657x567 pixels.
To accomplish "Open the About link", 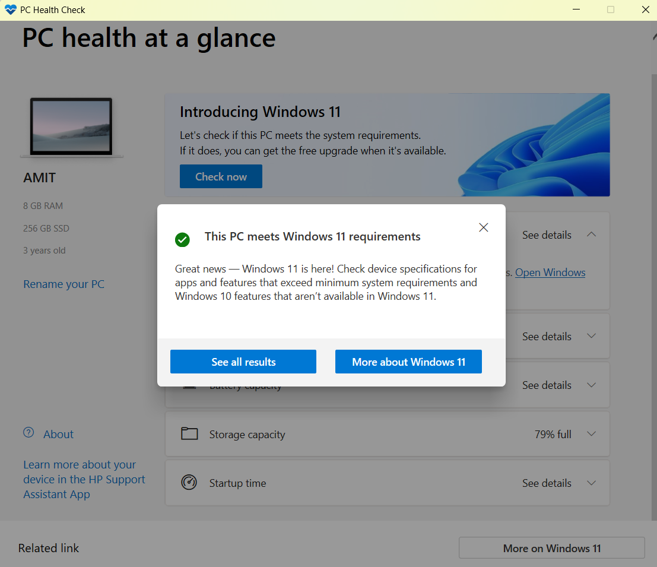I will (x=58, y=434).
